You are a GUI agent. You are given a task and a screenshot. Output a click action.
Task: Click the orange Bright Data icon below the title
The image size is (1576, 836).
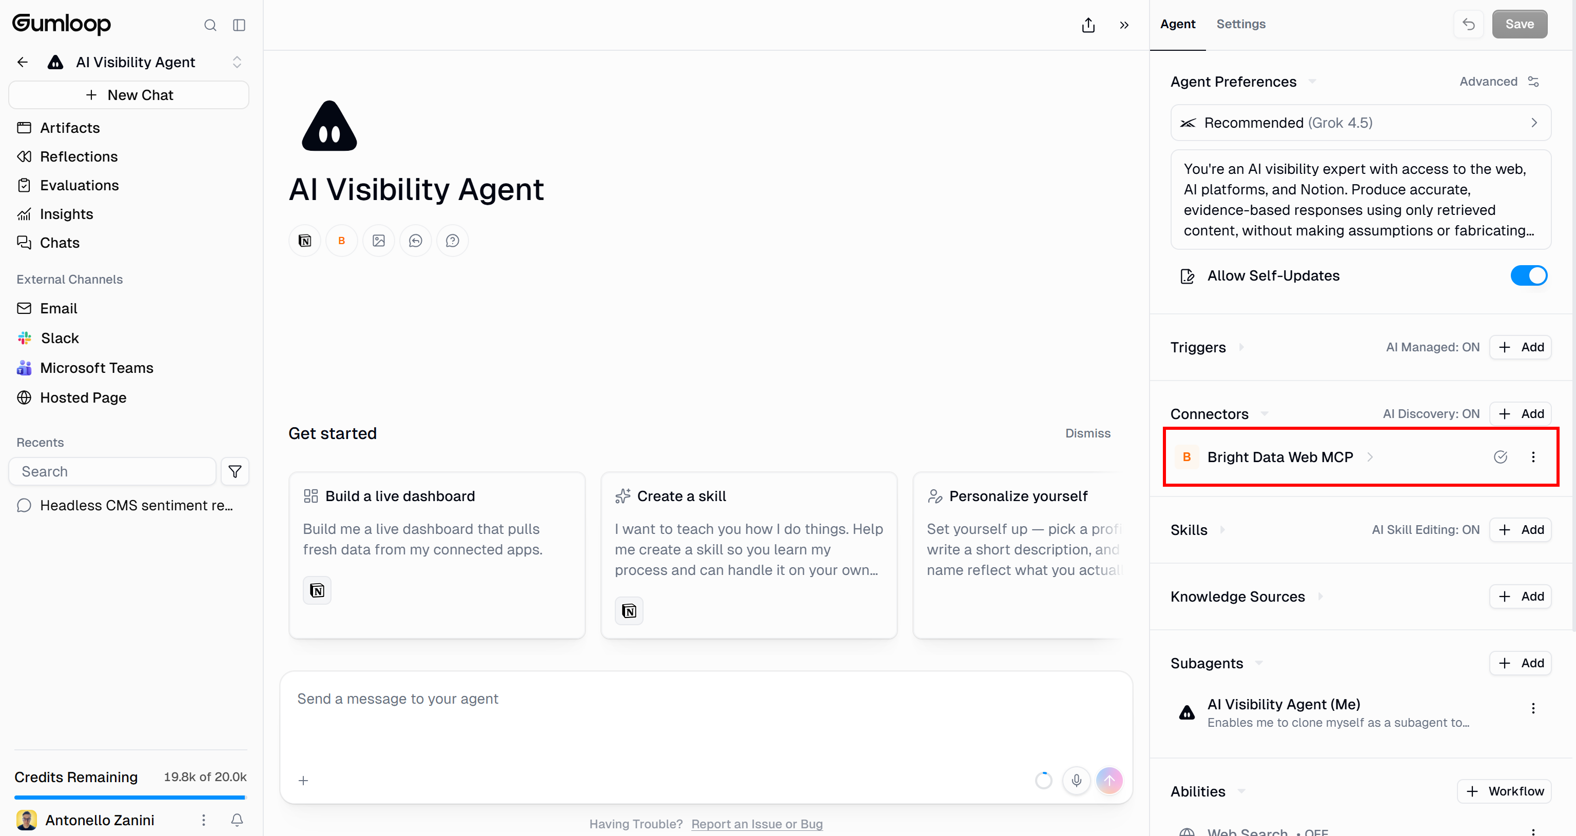coord(341,241)
